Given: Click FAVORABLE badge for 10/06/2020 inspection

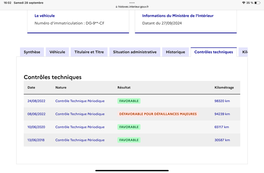Looking at the screenshot, I should click(x=129, y=127).
